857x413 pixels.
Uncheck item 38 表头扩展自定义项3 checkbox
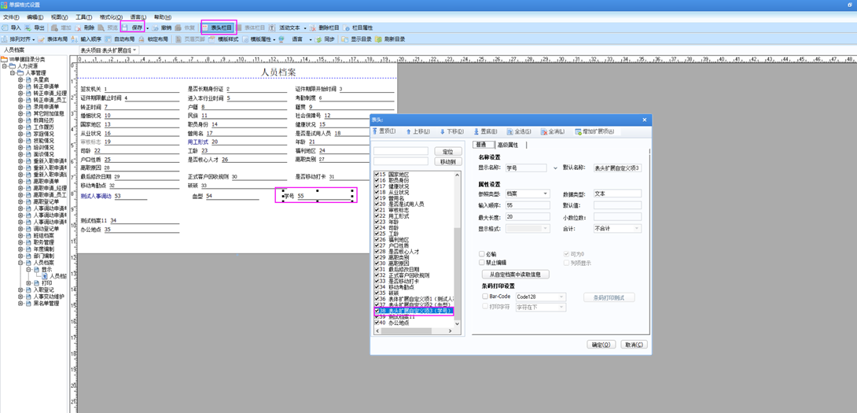377,311
